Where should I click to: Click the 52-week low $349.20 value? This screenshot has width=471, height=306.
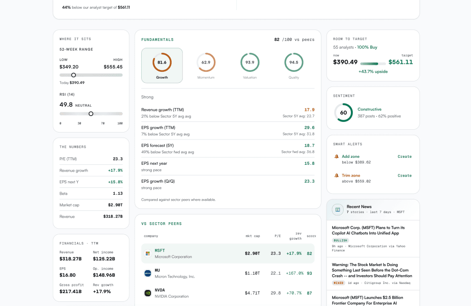point(69,67)
